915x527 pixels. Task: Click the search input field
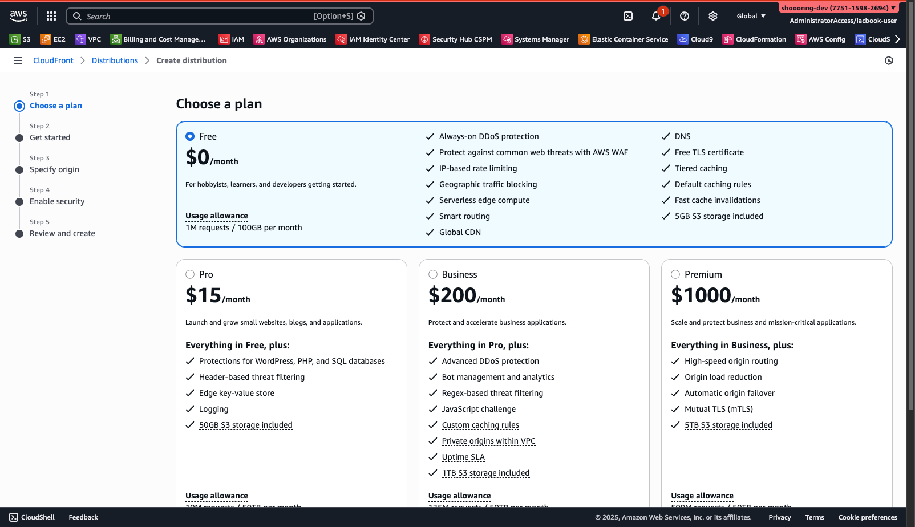pyautogui.click(x=220, y=16)
